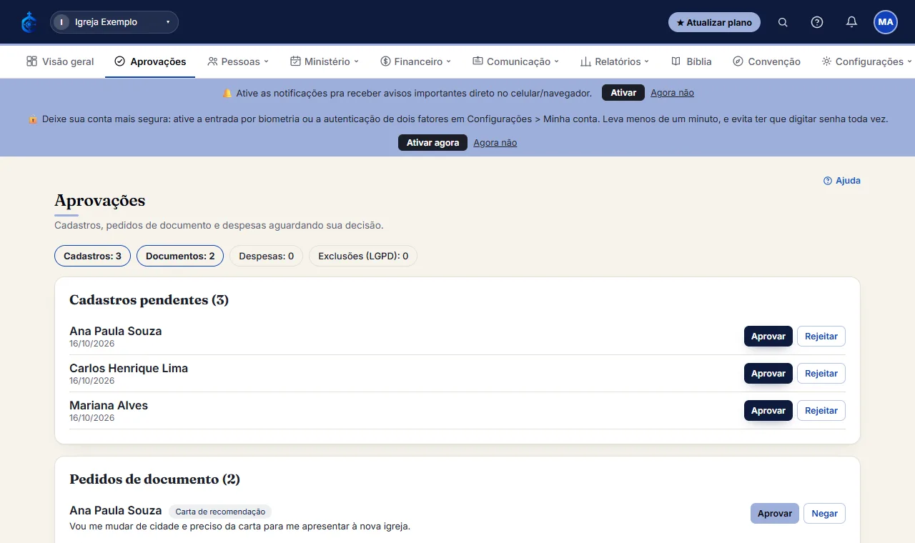
Task: Filter by Despesas: 0 chip
Action: point(266,256)
